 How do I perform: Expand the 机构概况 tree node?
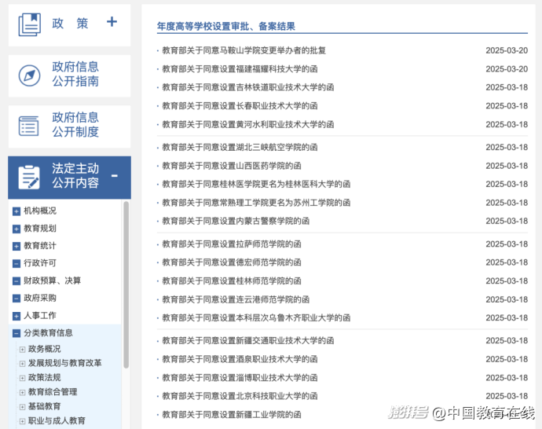click(x=16, y=211)
